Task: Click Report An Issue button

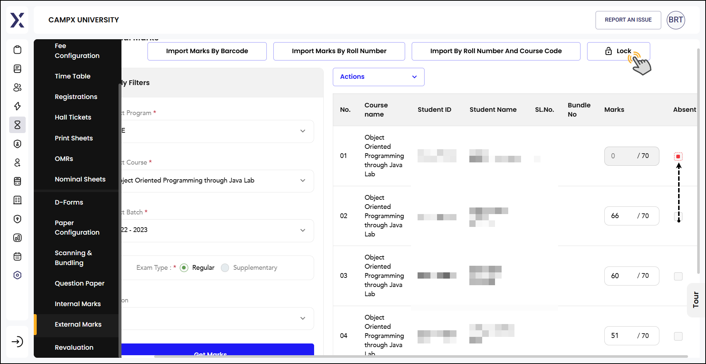Action: 628,20
